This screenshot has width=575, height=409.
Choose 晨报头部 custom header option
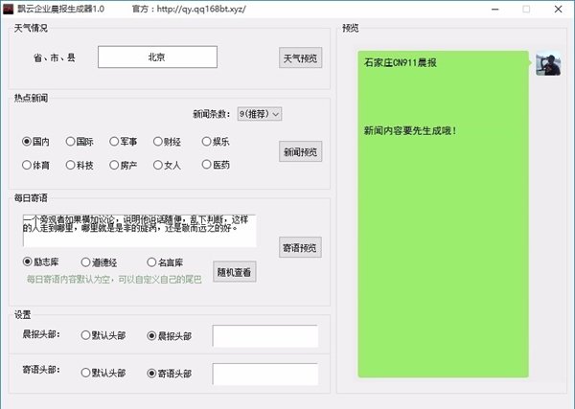(x=169, y=335)
